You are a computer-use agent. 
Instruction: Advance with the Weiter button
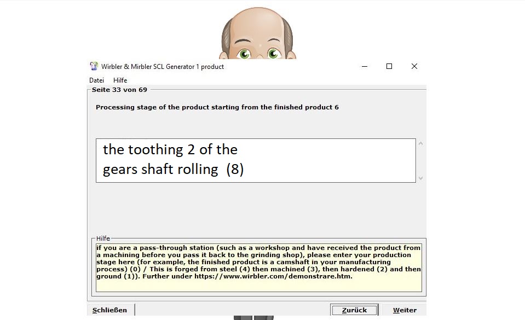(404, 310)
